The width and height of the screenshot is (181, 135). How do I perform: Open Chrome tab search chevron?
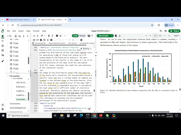[x=3, y=20]
